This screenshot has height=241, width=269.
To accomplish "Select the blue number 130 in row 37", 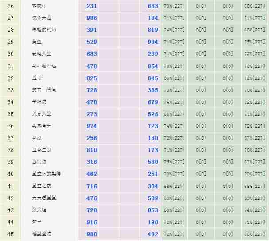I will (153, 138).
